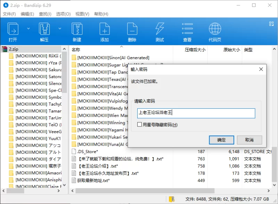Click the New archive (新建) icon
The image size is (278, 204).
pyautogui.click(x=77, y=29)
